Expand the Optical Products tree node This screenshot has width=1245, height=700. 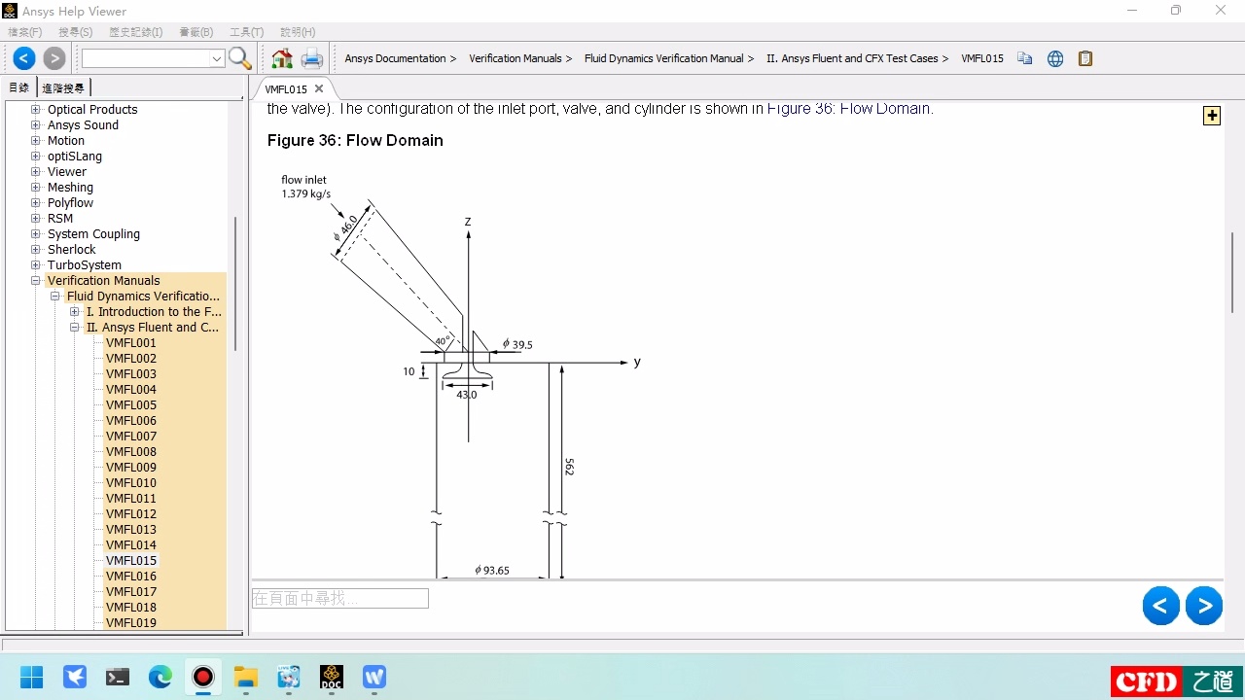click(36, 110)
